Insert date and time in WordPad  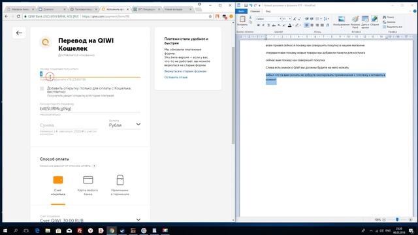pos(365,22)
